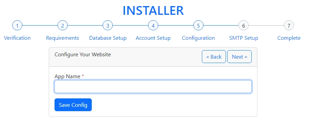
Task: Focus the App Name input field
Action: (153, 87)
